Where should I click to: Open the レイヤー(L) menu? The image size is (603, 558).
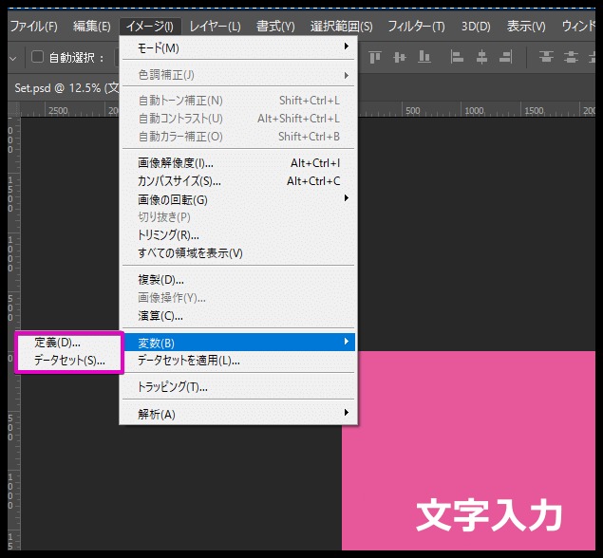[x=215, y=26]
